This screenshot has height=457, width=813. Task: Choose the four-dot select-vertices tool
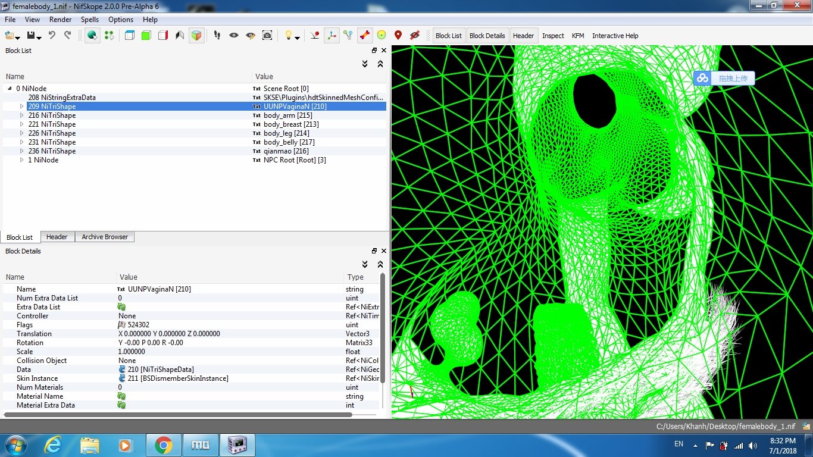pos(109,36)
